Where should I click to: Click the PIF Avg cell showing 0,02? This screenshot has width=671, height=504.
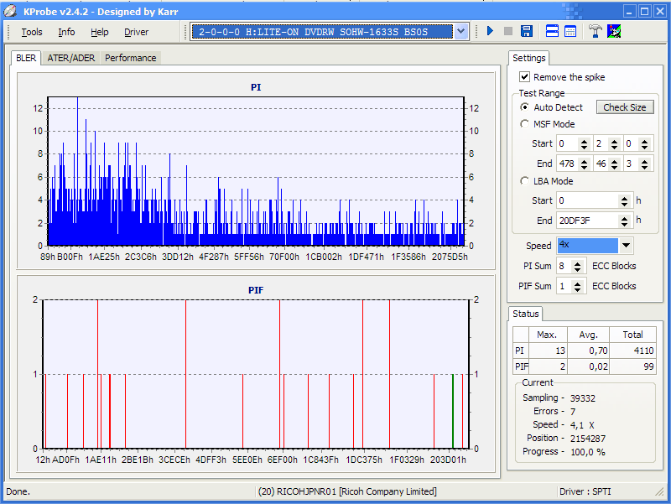(x=589, y=366)
